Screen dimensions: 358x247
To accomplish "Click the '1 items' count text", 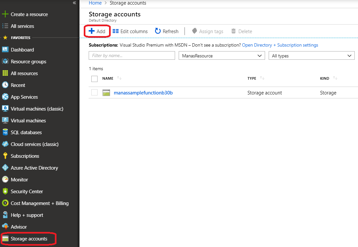I will coord(96,69).
